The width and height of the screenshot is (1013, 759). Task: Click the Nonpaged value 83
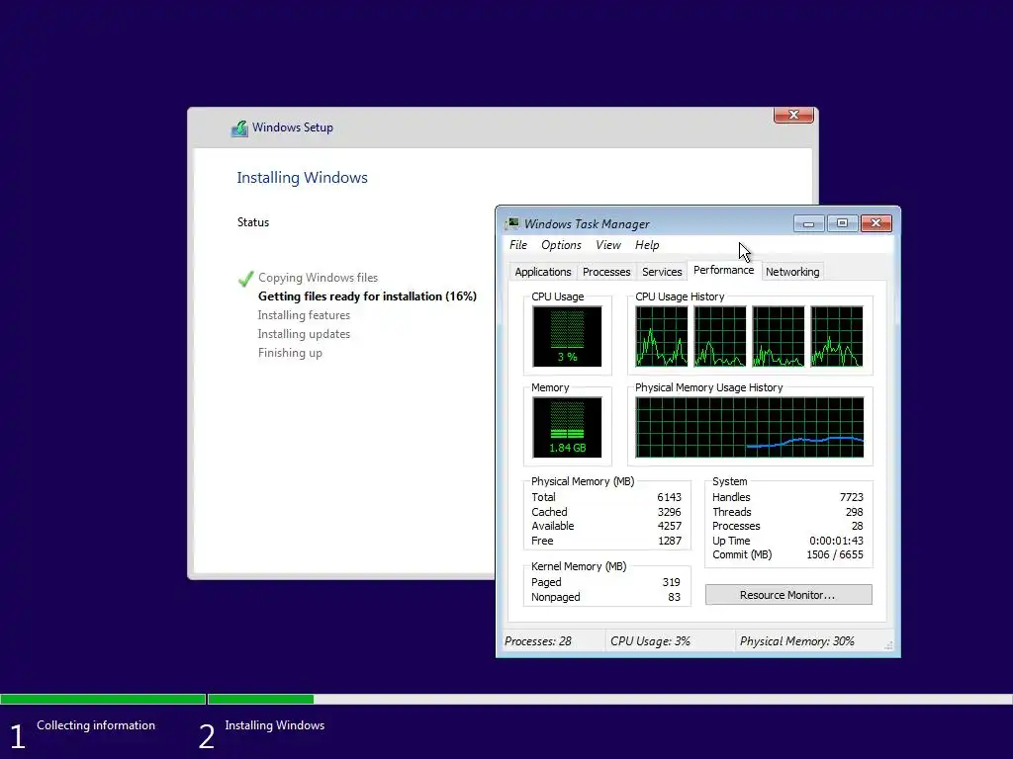675,597
